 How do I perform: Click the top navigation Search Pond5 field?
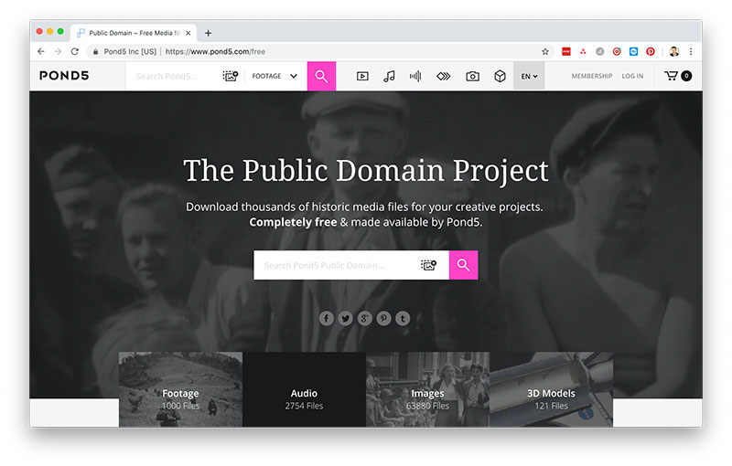[173, 76]
